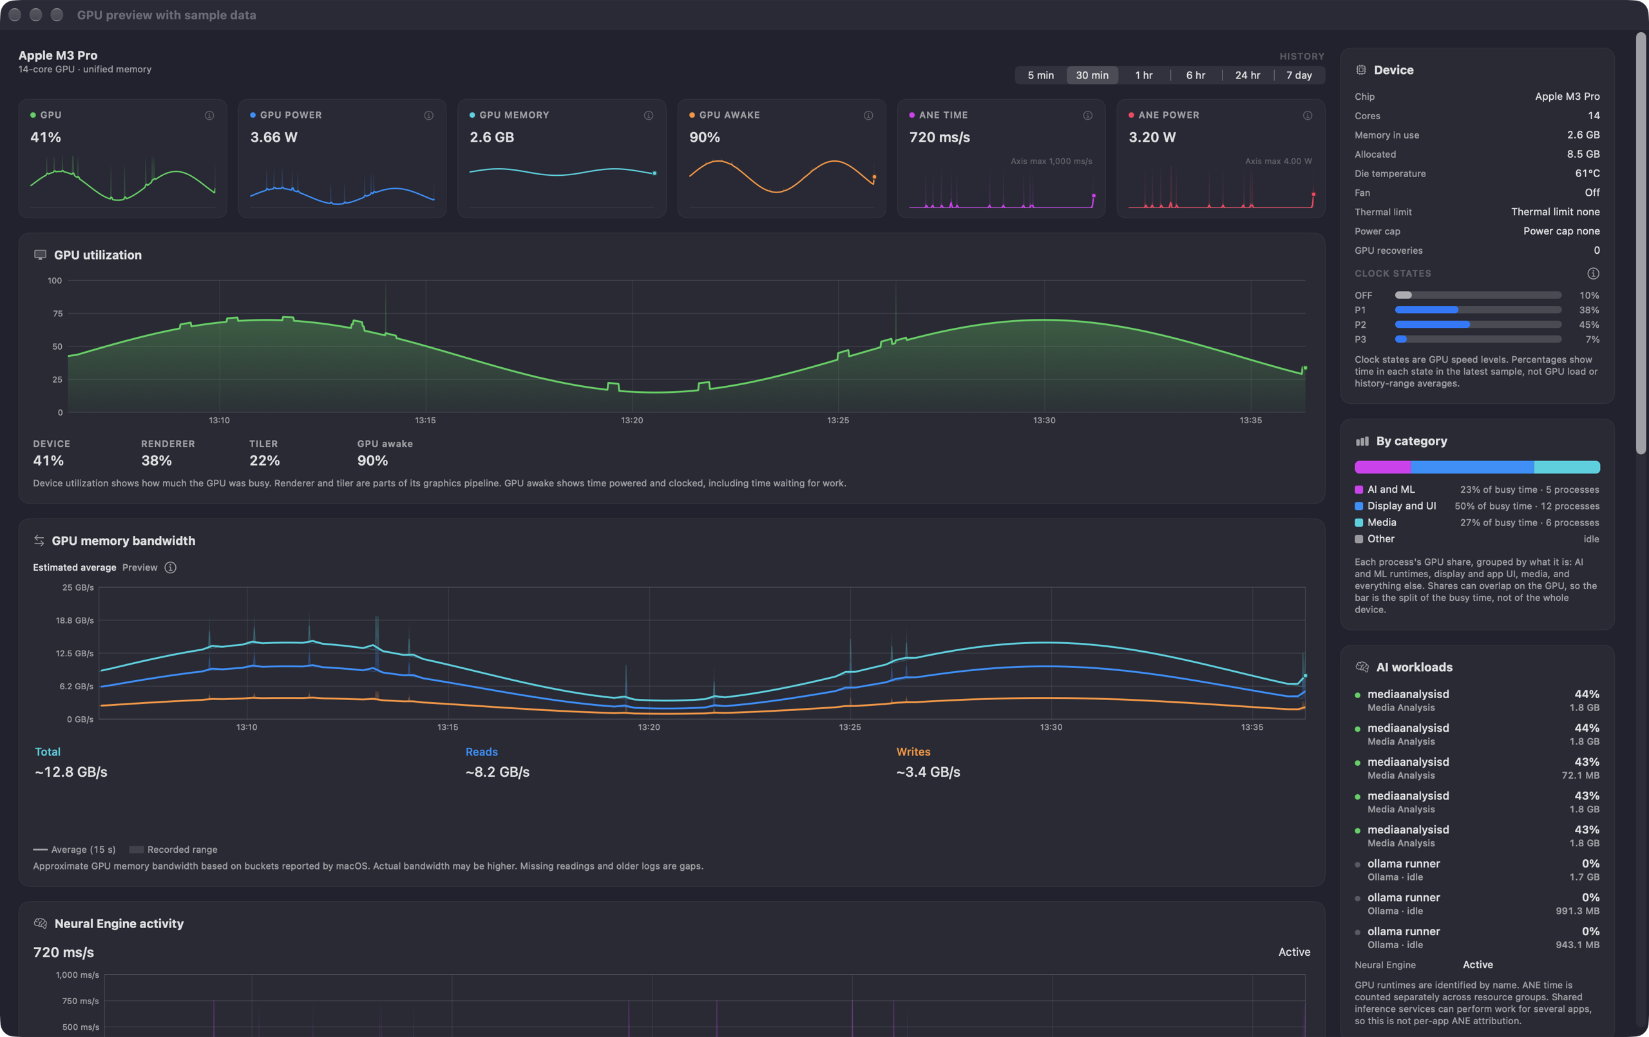Click the Average (15 s) legend entry
1649x1037 pixels.
tap(74, 850)
